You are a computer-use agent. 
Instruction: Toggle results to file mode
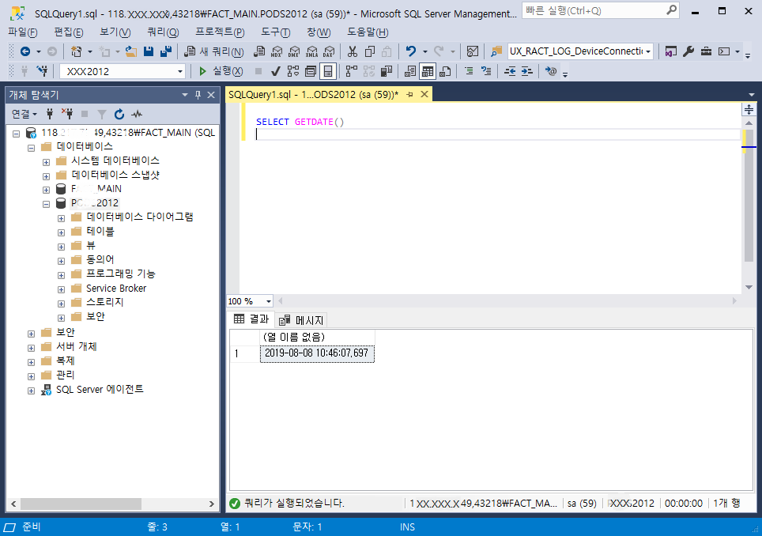click(445, 71)
